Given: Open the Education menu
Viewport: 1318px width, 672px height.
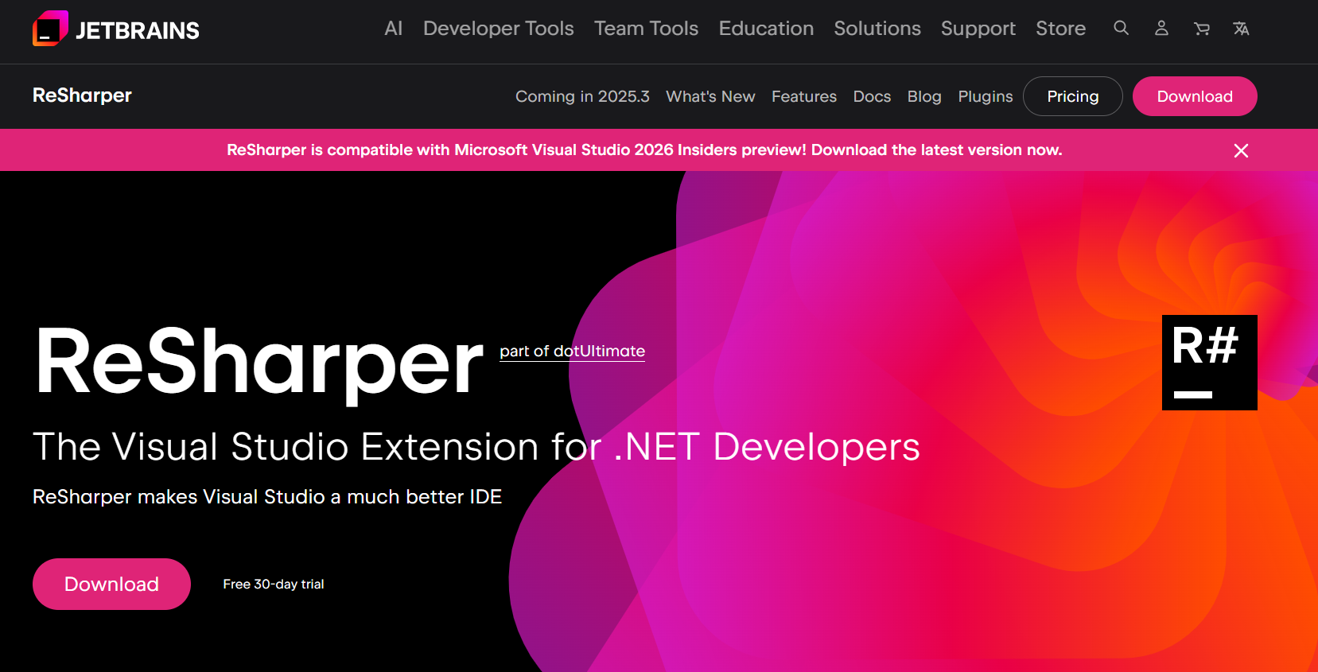Looking at the screenshot, I should tap(766, 29).
